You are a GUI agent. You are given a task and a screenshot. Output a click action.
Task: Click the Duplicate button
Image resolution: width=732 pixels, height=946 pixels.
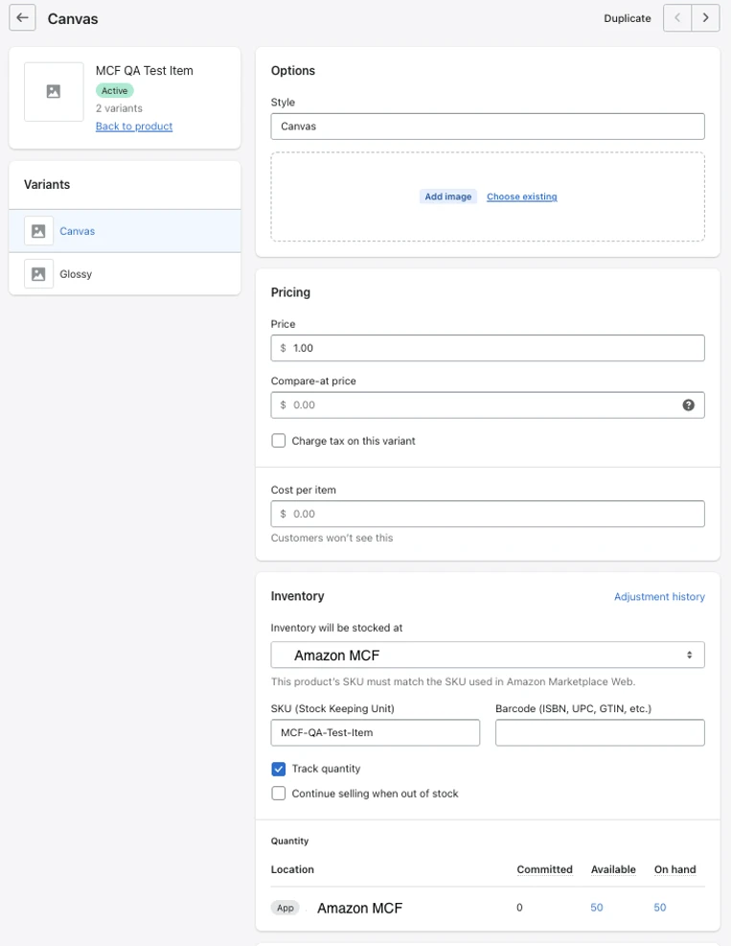point(627,18)
